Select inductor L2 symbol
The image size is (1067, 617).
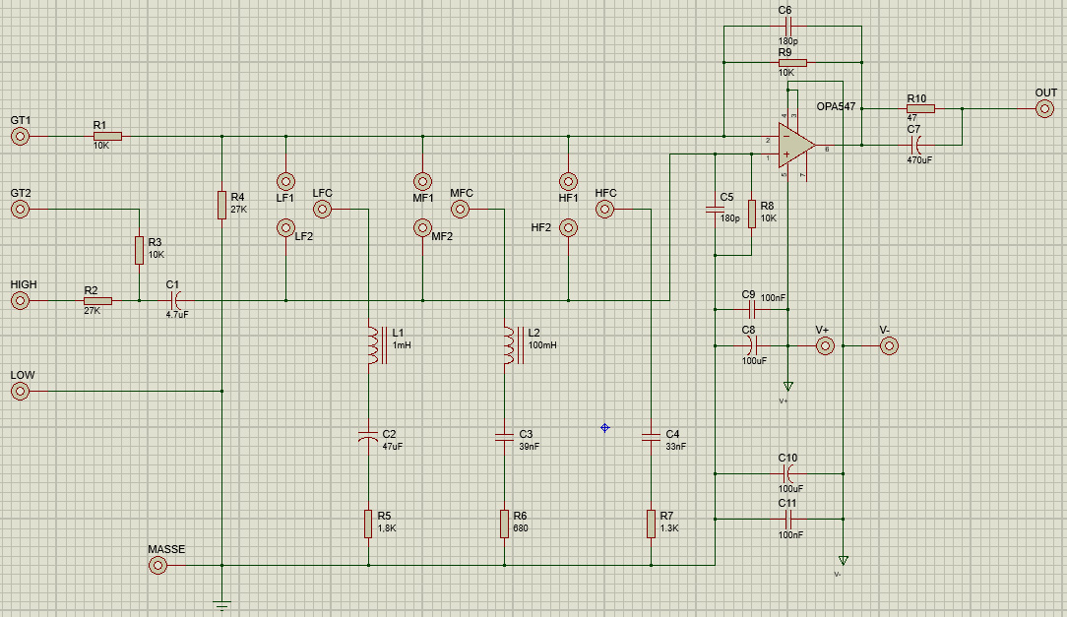point(512,345)
